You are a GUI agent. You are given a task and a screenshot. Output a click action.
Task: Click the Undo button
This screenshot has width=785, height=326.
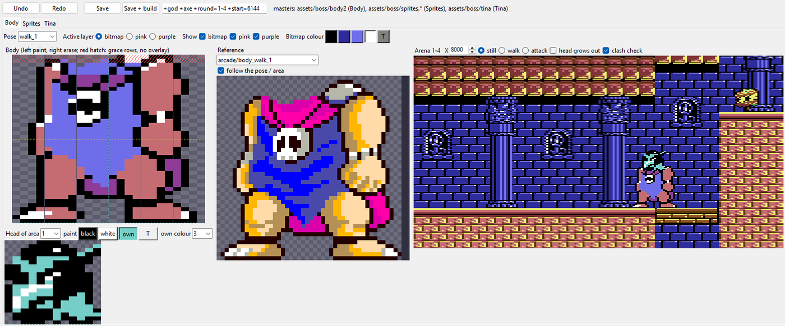pos(21,8)
